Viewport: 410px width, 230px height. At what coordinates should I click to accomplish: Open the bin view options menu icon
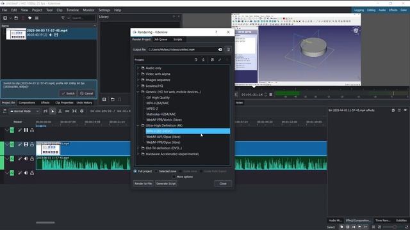point(37,18)
